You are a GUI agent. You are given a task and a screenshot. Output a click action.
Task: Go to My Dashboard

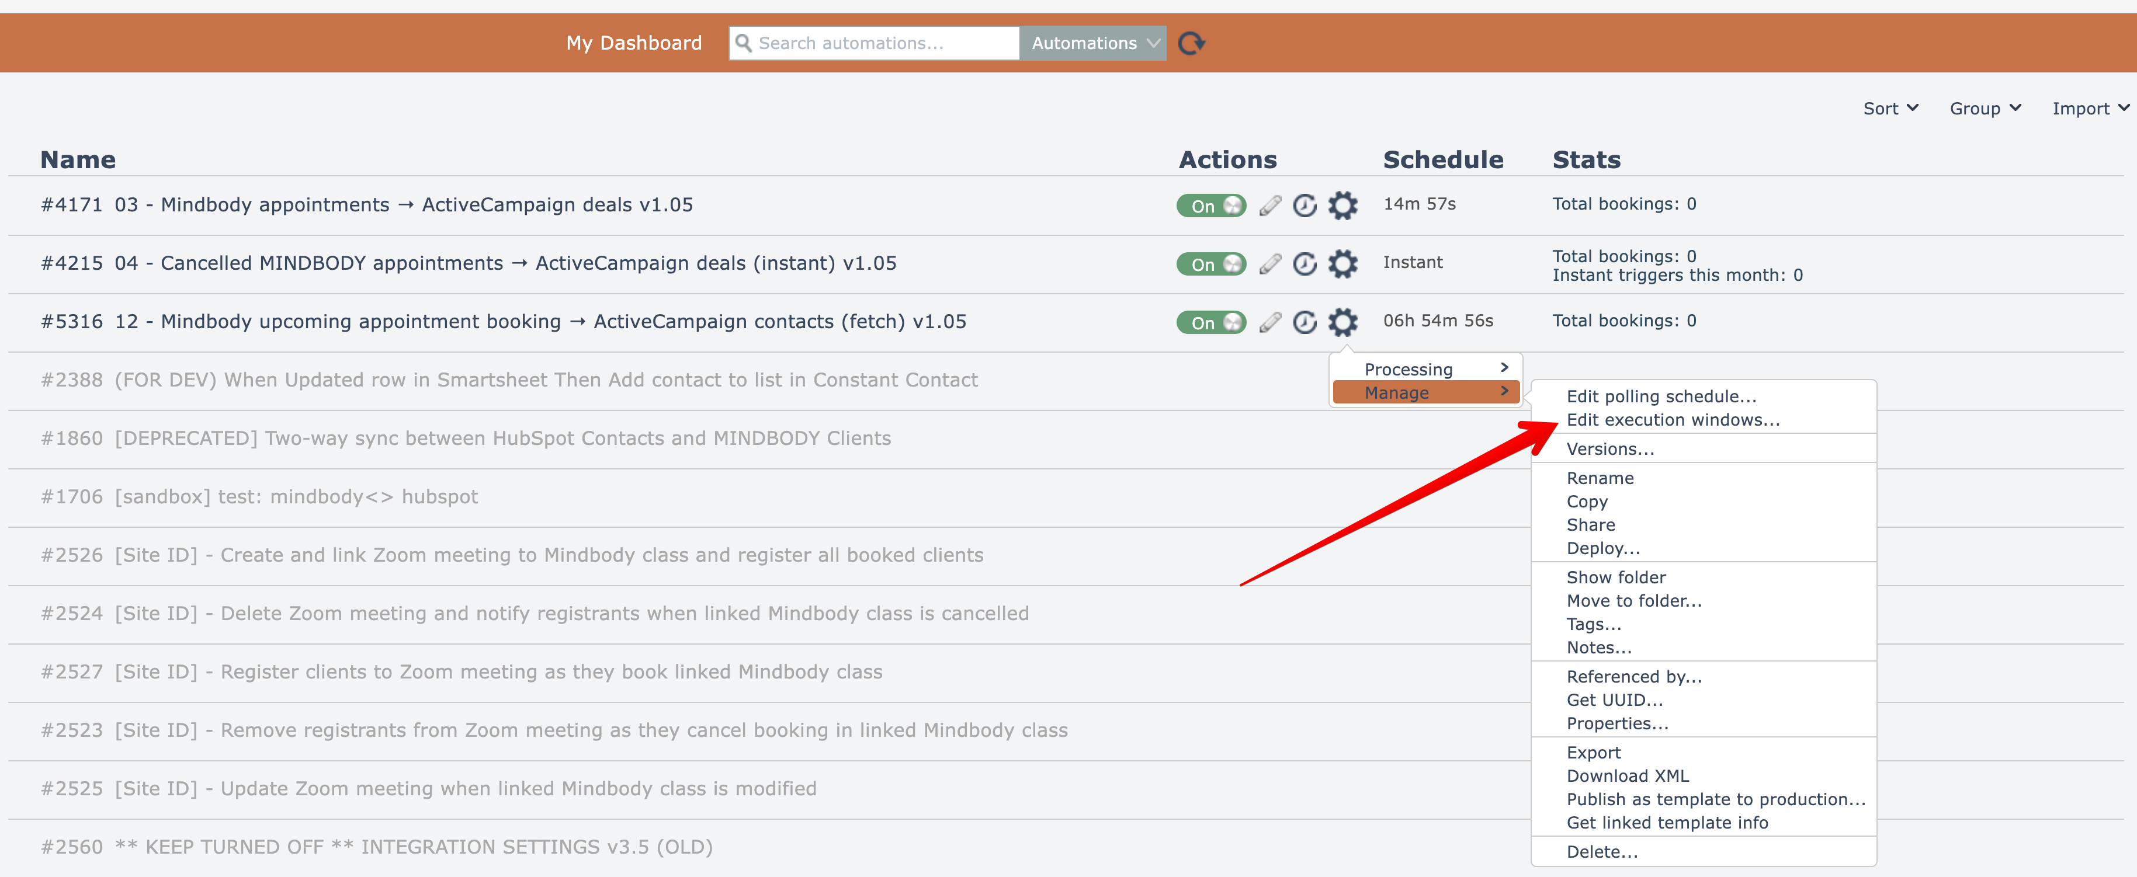(634, 43)
